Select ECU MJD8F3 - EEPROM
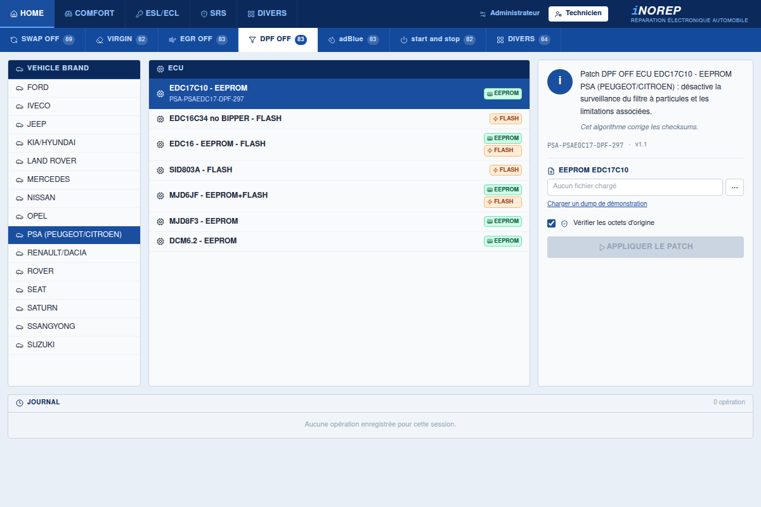This screenshot has height=507, width=761. click(x=339, y=222)
